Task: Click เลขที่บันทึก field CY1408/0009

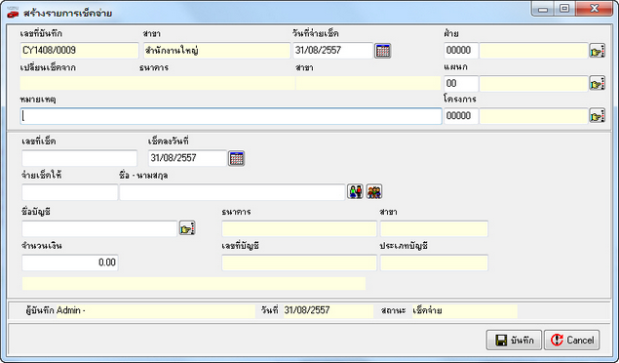Action: (x=79, y=51)
